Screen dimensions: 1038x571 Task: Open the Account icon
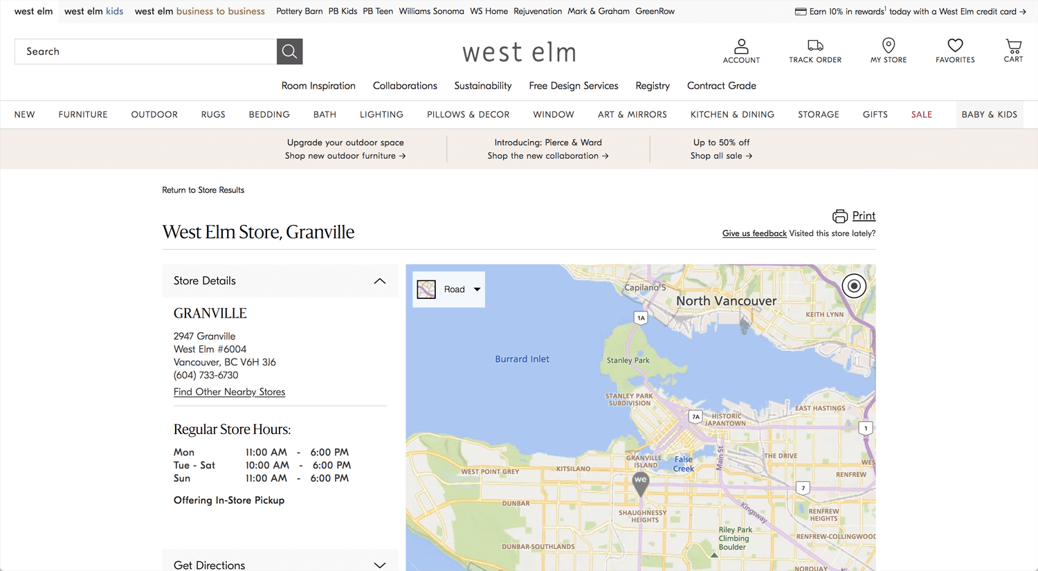point(740,46)
